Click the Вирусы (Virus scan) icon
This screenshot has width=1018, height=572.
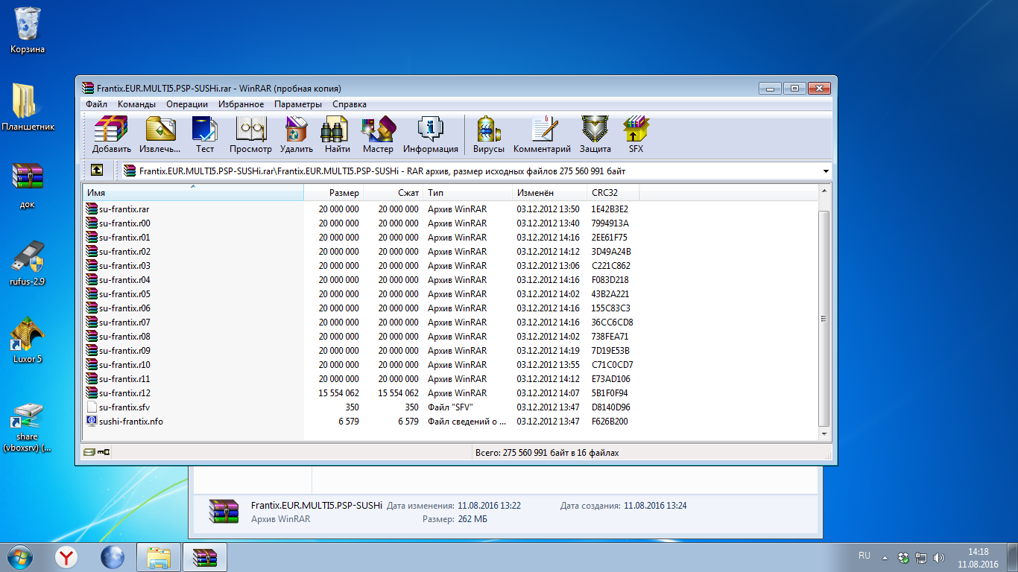pyautogui.click(x=488, y=134)
